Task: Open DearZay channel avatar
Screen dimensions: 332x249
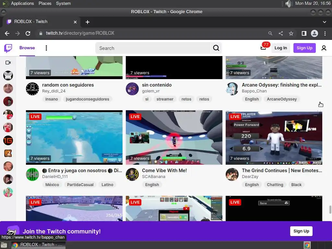Action: coord(232,174)
